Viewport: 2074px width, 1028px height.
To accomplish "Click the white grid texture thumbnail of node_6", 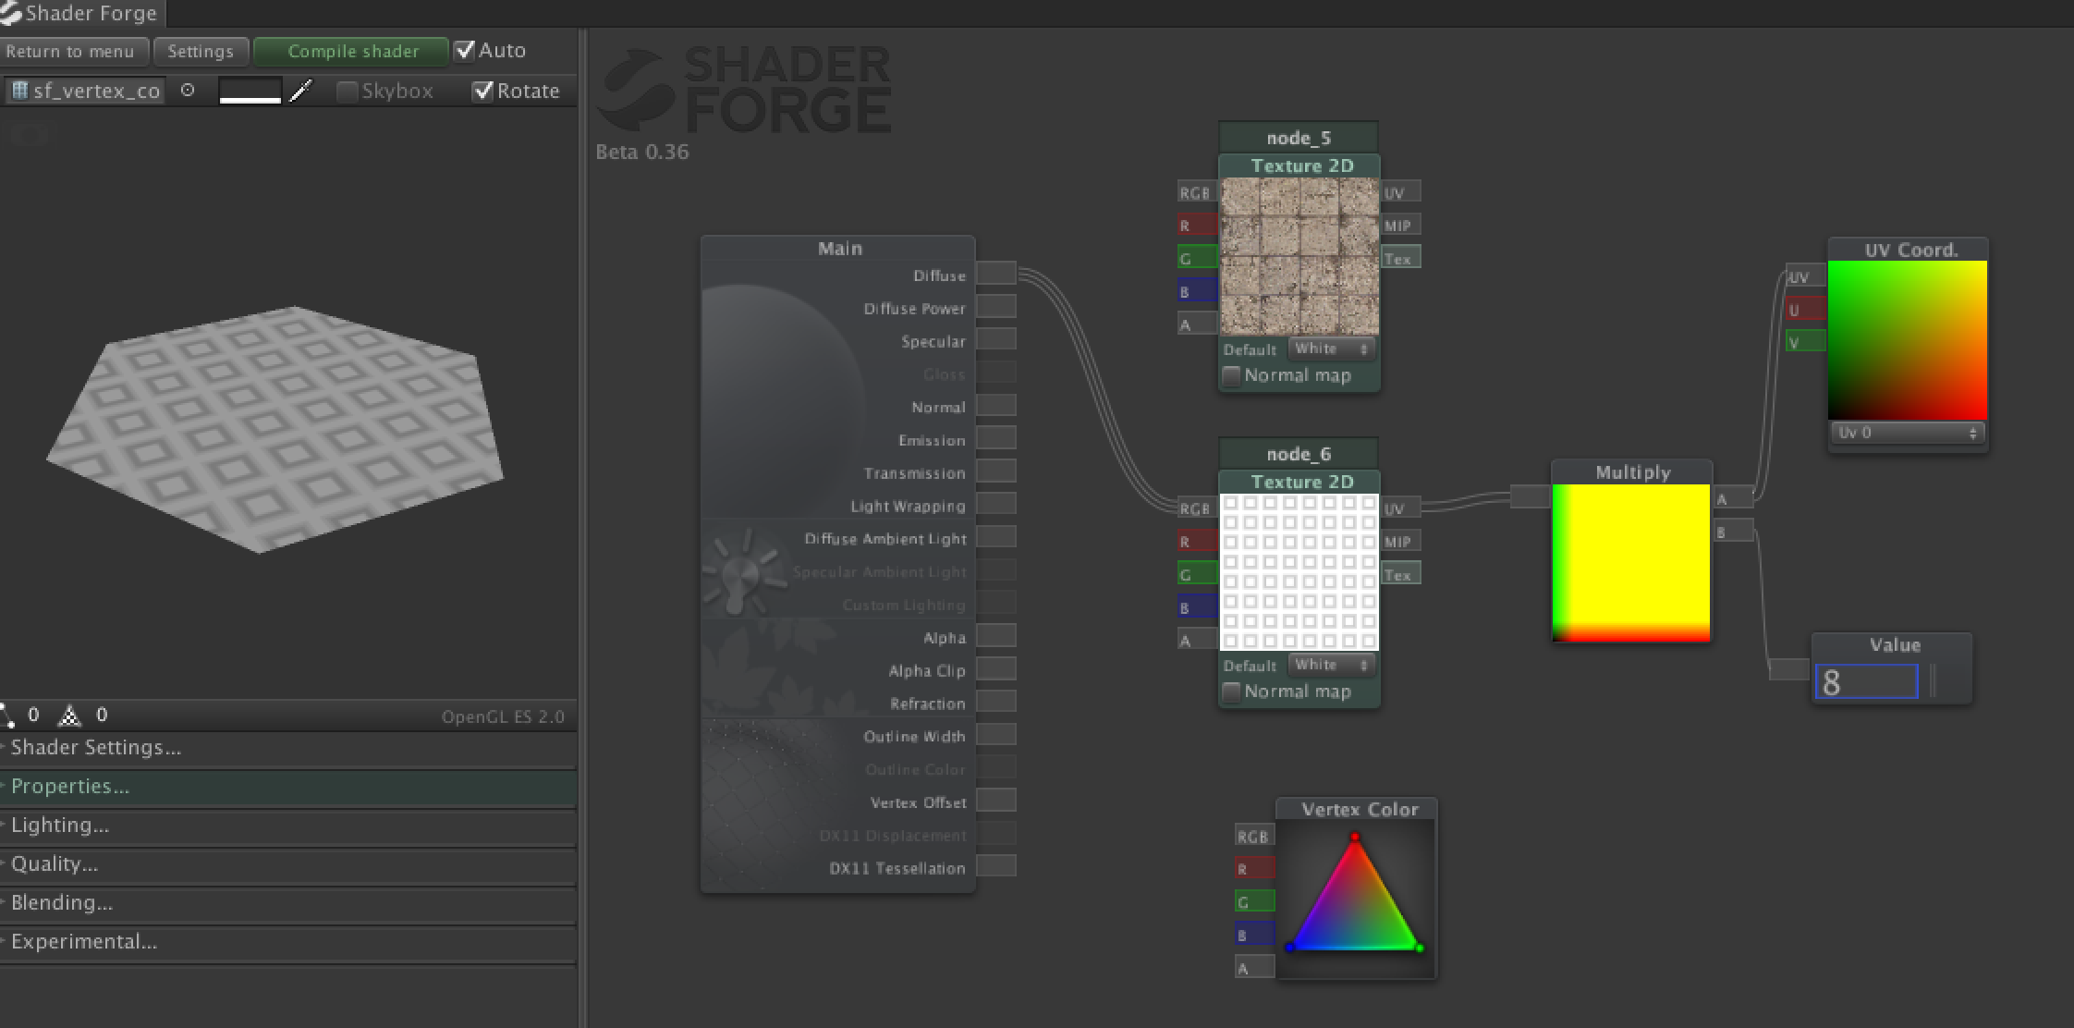I will point(1299,572).
